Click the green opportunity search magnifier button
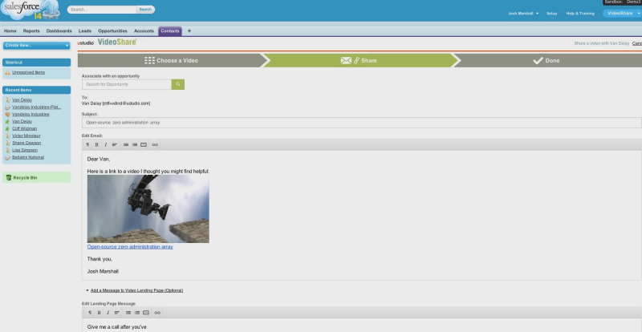 pyautogui.click(x=178, y=84)
